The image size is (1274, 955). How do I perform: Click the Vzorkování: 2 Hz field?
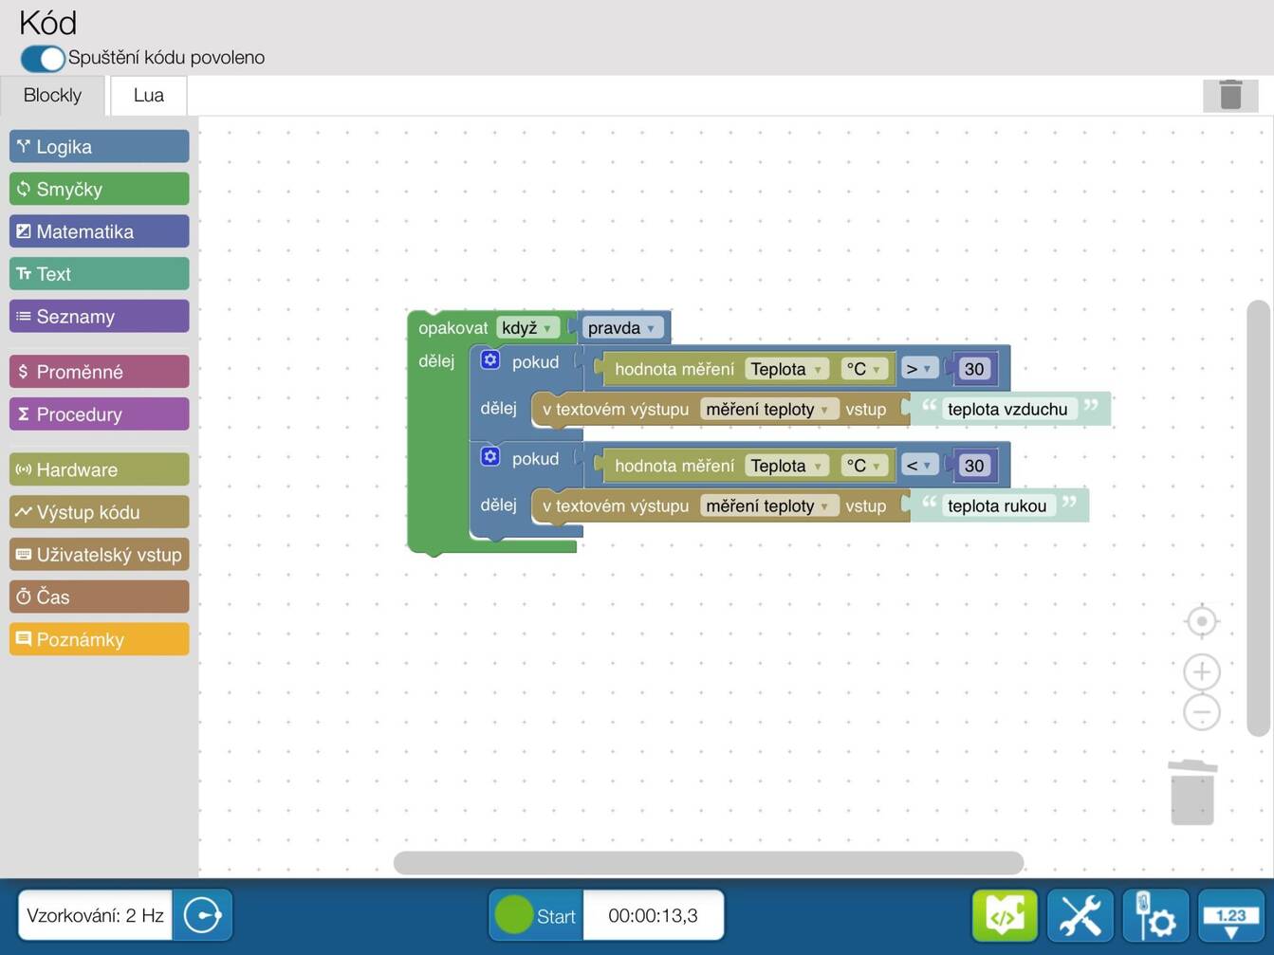point(95,915)
